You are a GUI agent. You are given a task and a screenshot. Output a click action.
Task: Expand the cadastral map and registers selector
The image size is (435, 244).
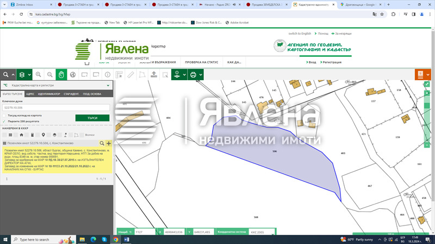108,86
